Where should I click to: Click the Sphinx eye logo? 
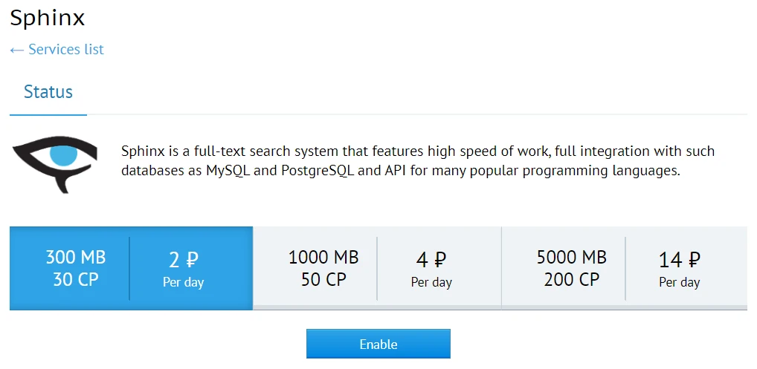(x=55, y=163)
